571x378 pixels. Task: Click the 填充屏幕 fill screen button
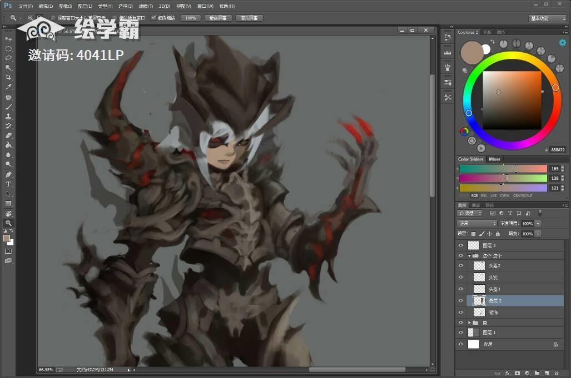[x=249, y=18]
